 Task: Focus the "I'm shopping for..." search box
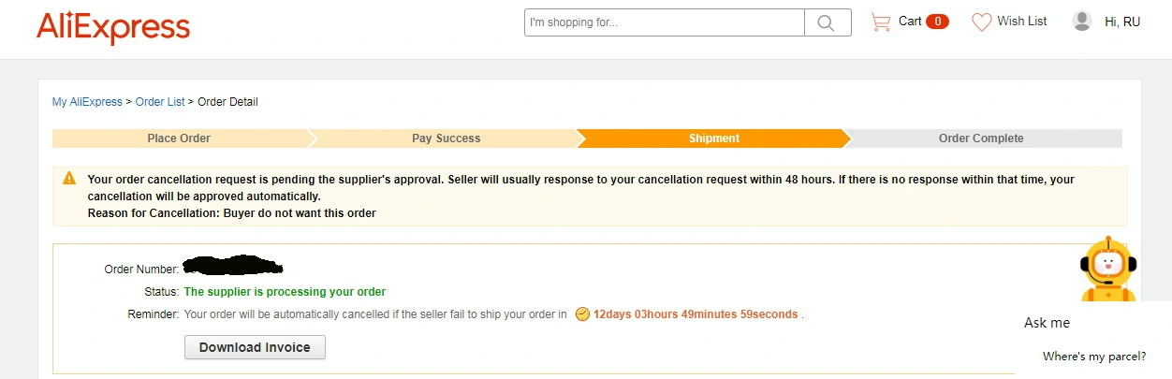[x=665, y=22]
